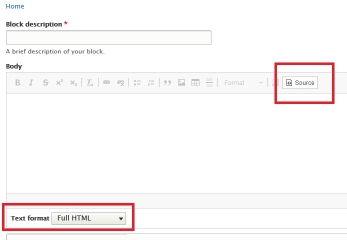Open the Format paragraph dropdown
The width and height of the screenshot is (347, 240).
243,83
